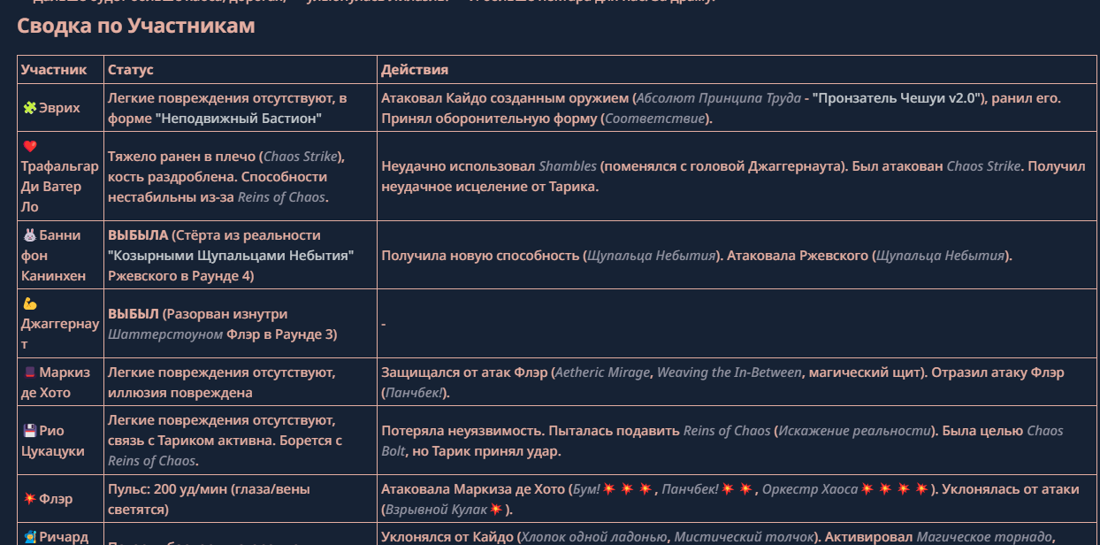The width and height of the screenshot is (1100, 545).
Task: Click "Абсолют Принципа Труда" in Эврих's actions
Action: coord(718,98)
